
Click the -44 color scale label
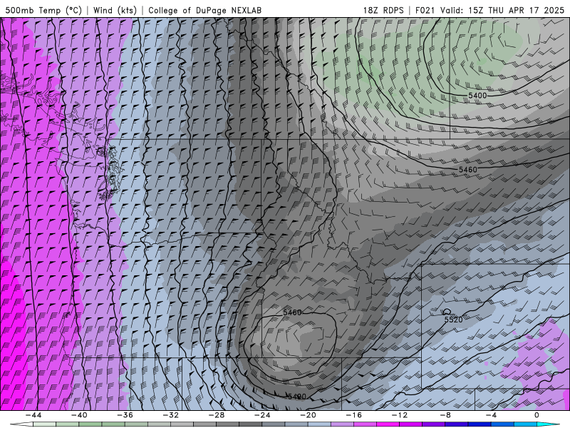33,415
